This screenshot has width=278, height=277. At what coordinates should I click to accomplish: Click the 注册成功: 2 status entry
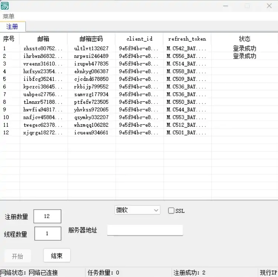click(189, 273)
